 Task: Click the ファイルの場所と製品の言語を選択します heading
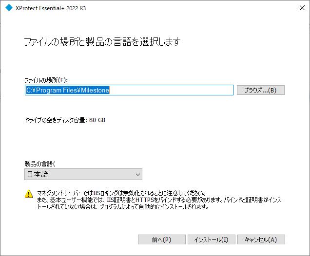tap(102, 42)
